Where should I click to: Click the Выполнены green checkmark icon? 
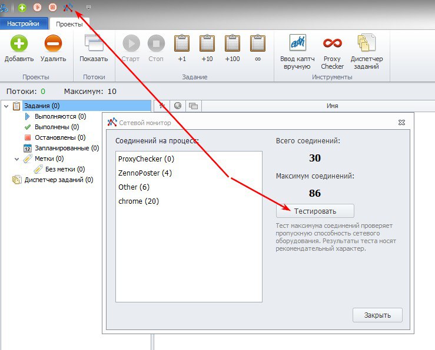[x=28, y=127]
